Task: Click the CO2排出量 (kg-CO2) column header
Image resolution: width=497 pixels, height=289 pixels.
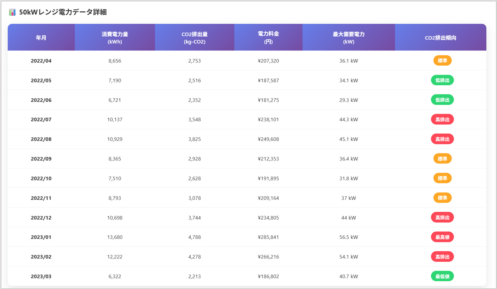Action: (x=194, y=38)
